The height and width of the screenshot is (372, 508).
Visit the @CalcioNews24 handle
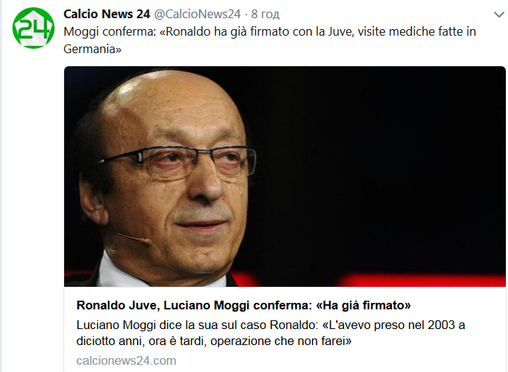197,14
